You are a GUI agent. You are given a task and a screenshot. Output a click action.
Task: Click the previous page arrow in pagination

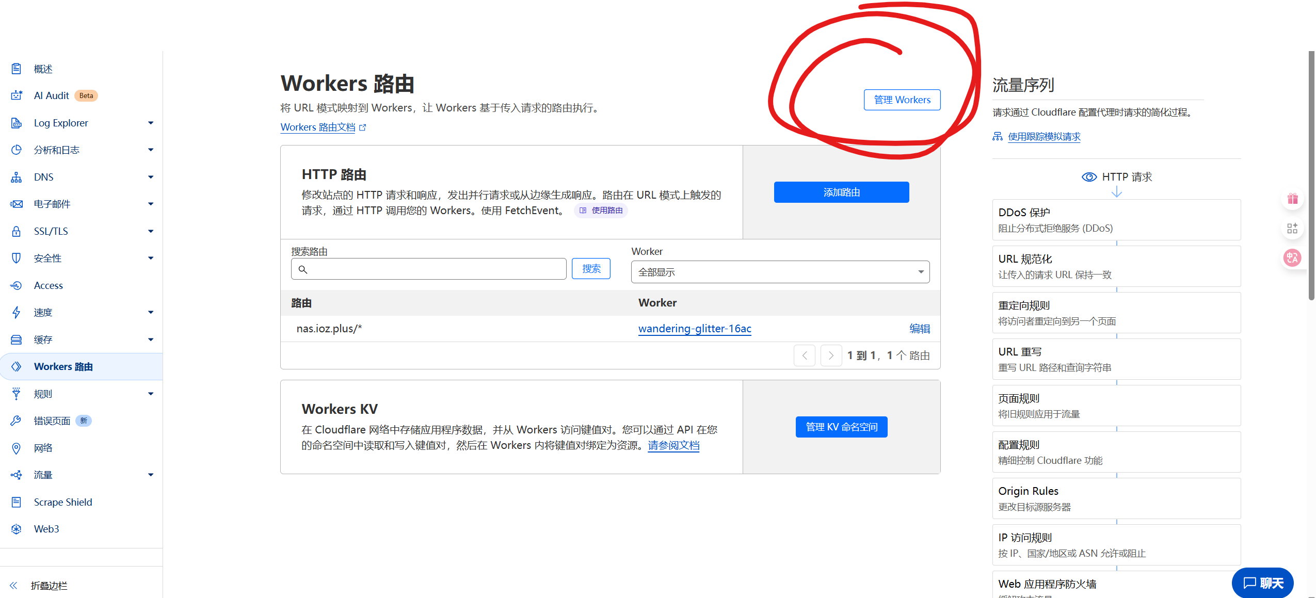(x=805, y=355)
